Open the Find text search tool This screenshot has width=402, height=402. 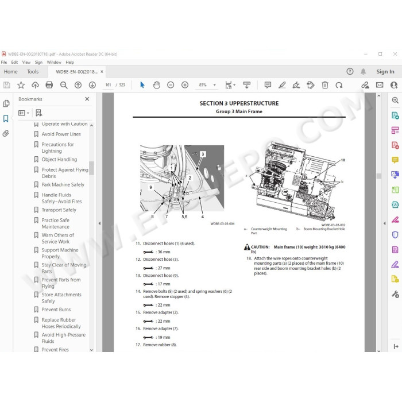pyautogui.click(x=64, y=85)
